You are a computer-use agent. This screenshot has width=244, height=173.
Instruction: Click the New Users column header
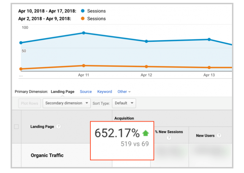[x=205, y=135]
